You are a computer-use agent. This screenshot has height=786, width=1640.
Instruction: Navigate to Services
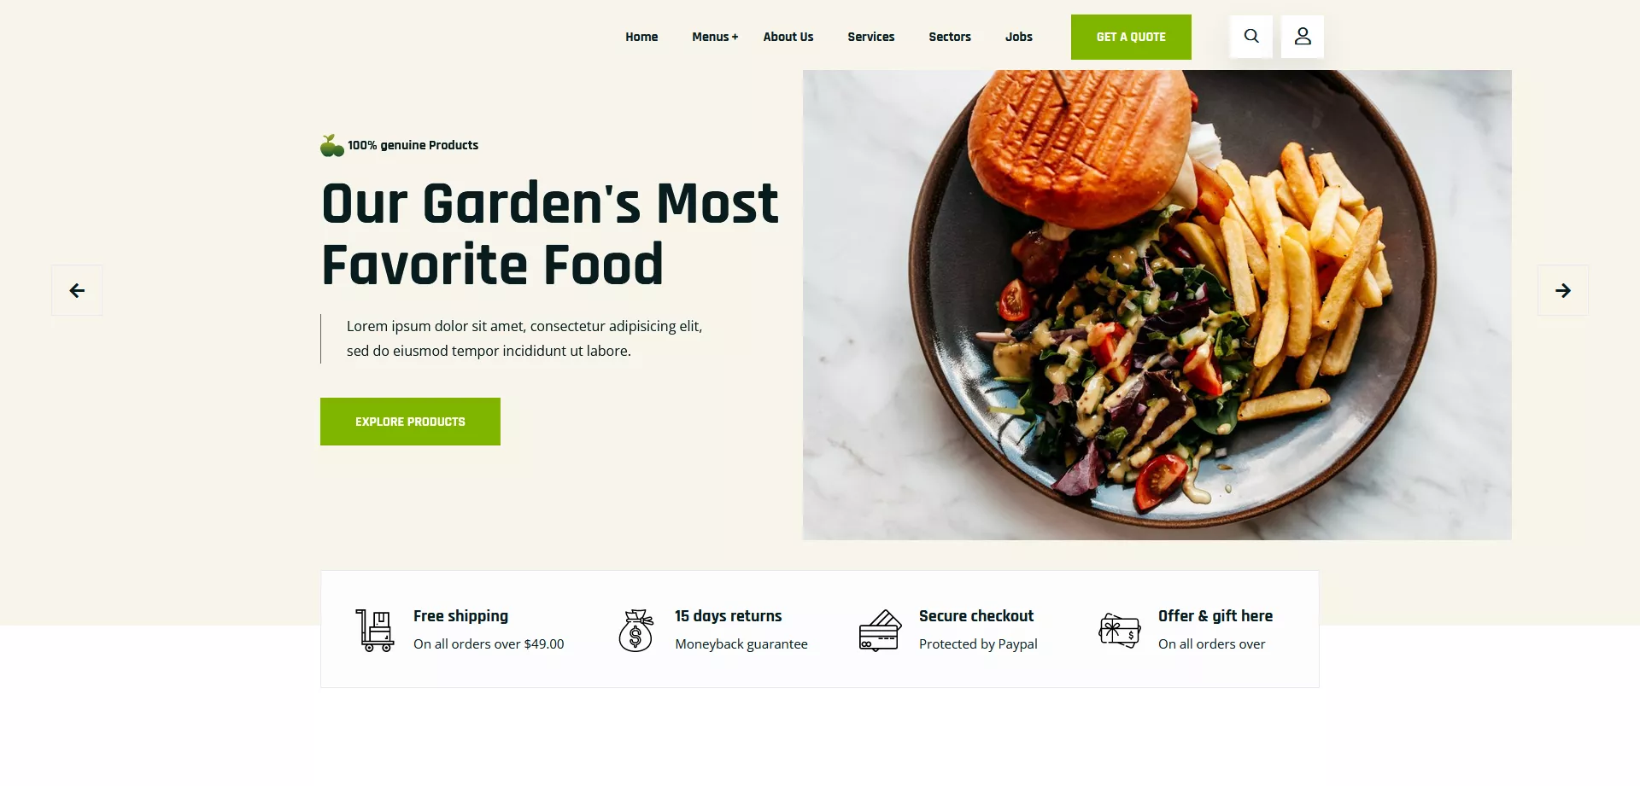click(x=871, y=37)
